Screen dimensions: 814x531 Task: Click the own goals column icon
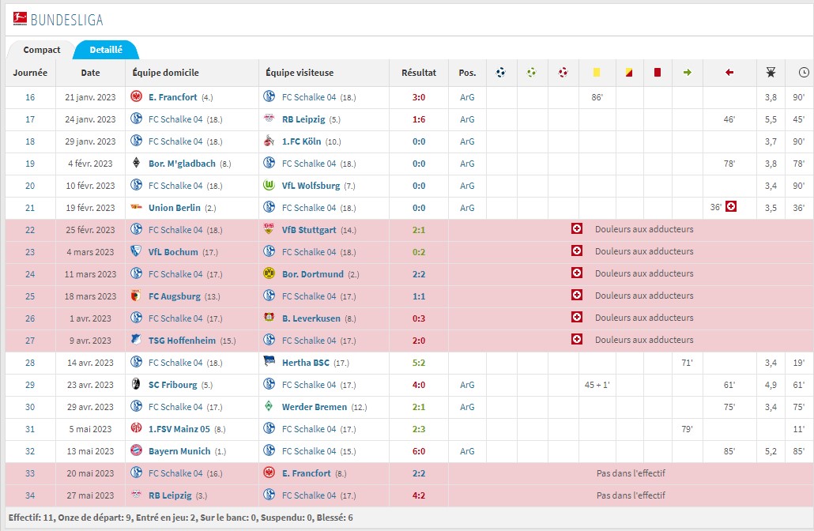point(563,73)
